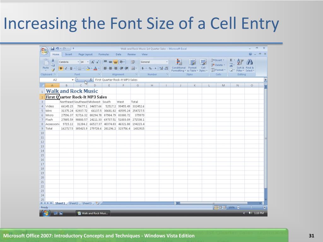Image resolution: width=323 pixels, height=242 pixels.
Task: Cut the selected cell contents
Action: (53, 60)
